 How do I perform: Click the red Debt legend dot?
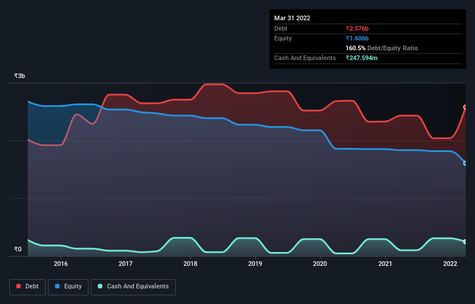(19, 286)
